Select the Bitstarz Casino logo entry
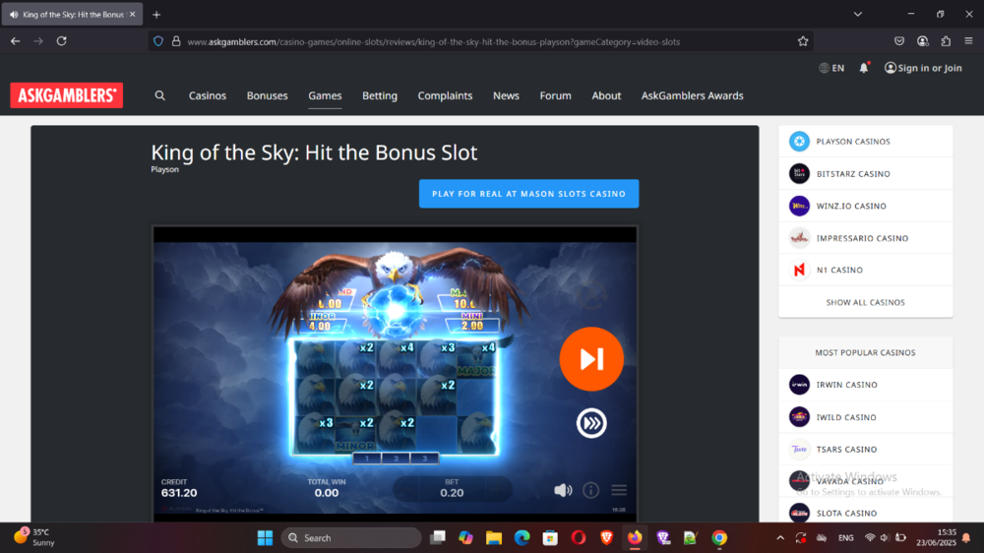The width and height of the screenshot is (984, 553). 799,174
